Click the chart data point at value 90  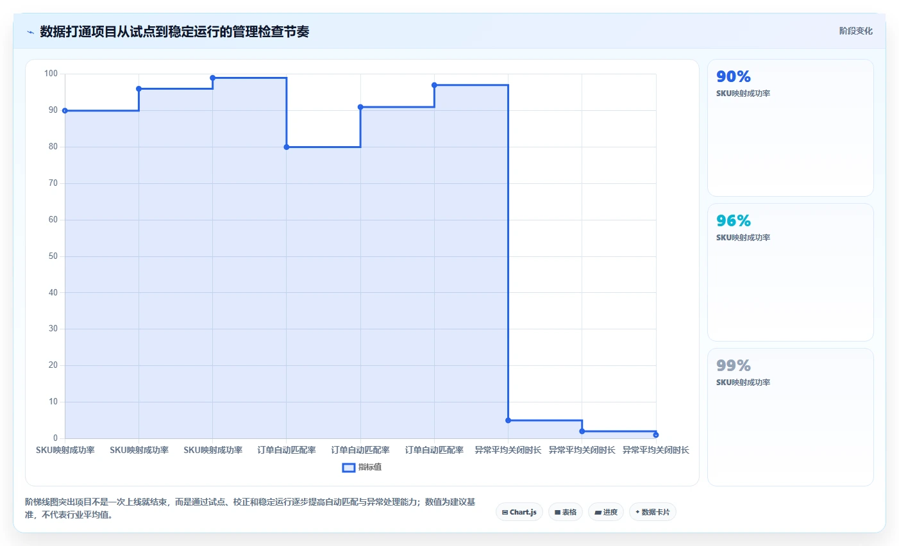coord(65,111)
